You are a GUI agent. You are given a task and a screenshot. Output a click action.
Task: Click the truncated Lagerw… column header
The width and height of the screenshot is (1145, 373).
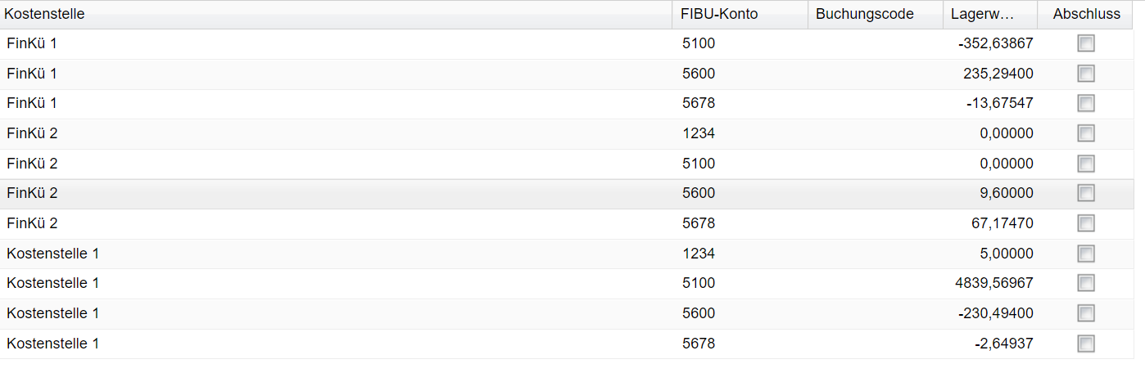(x=983, y=15)
